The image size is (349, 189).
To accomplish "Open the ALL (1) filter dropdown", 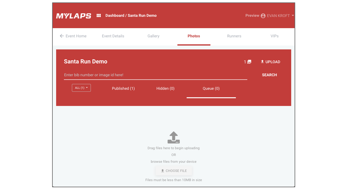I will 81,88.
